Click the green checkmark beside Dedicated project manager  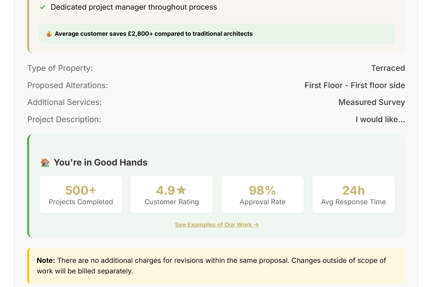(42, 7)
